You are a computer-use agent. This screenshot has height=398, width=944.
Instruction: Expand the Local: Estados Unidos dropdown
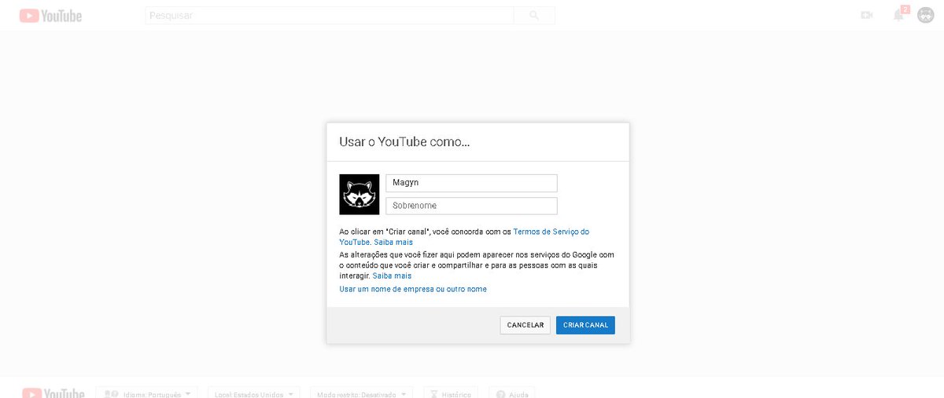click(x=255, y=394)
